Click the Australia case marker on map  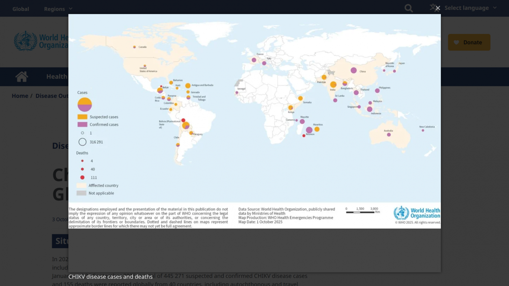389,135
